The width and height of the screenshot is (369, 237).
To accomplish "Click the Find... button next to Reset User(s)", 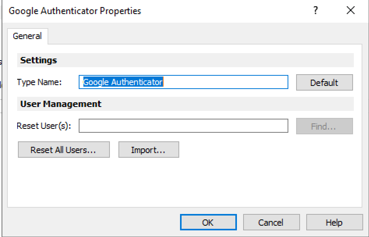I will click(x=324, y=126).
